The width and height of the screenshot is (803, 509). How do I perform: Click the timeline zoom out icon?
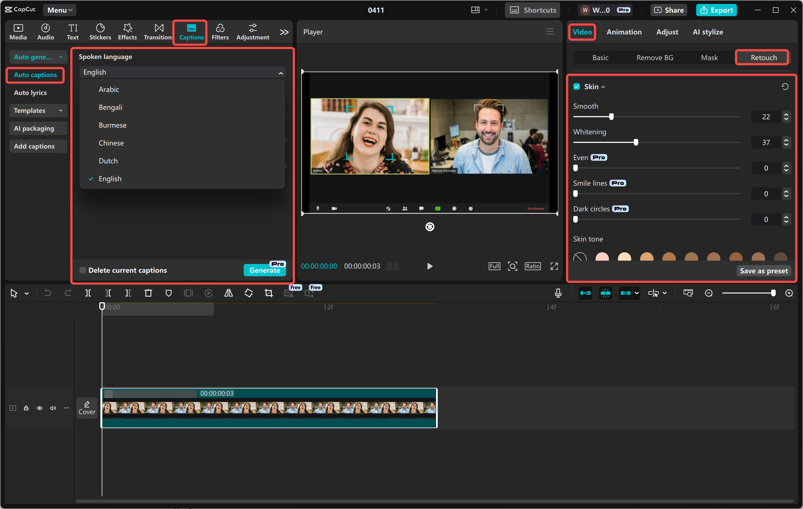709,293
